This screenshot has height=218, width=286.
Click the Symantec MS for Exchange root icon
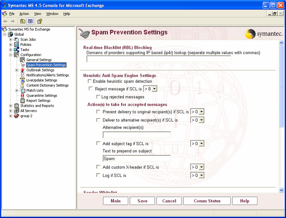click(4, 29)
